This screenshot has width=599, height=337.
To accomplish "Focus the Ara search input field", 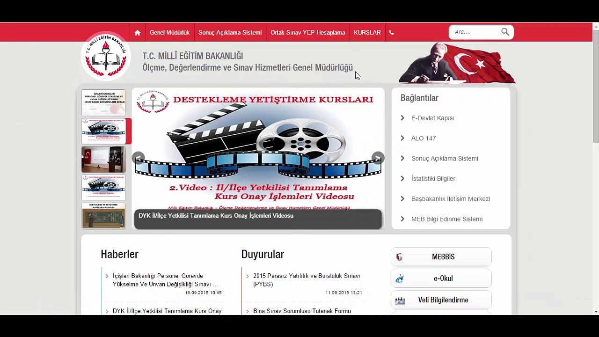I will tap(475, 32).
